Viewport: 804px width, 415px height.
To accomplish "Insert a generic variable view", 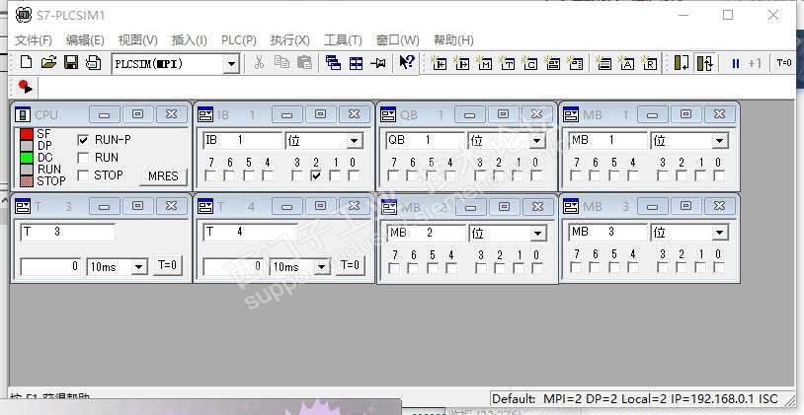I will tap(553, 63).
